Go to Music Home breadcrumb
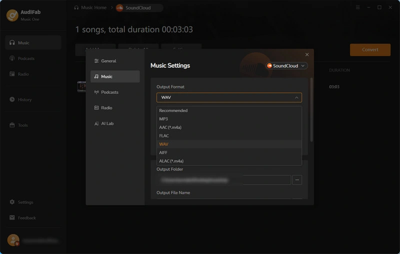This screenshot has width=400, height=254. click(x=90, y=8)
